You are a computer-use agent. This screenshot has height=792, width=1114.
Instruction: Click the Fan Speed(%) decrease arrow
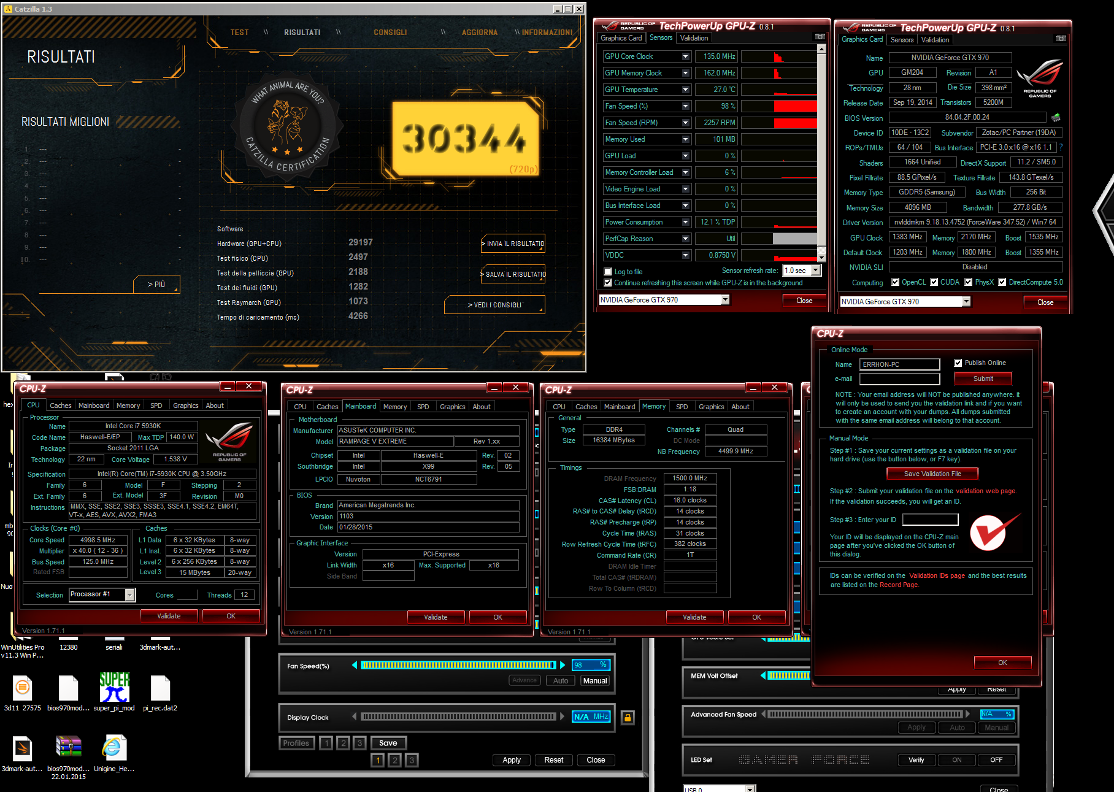pyautogui.click(x=355, y=665)
